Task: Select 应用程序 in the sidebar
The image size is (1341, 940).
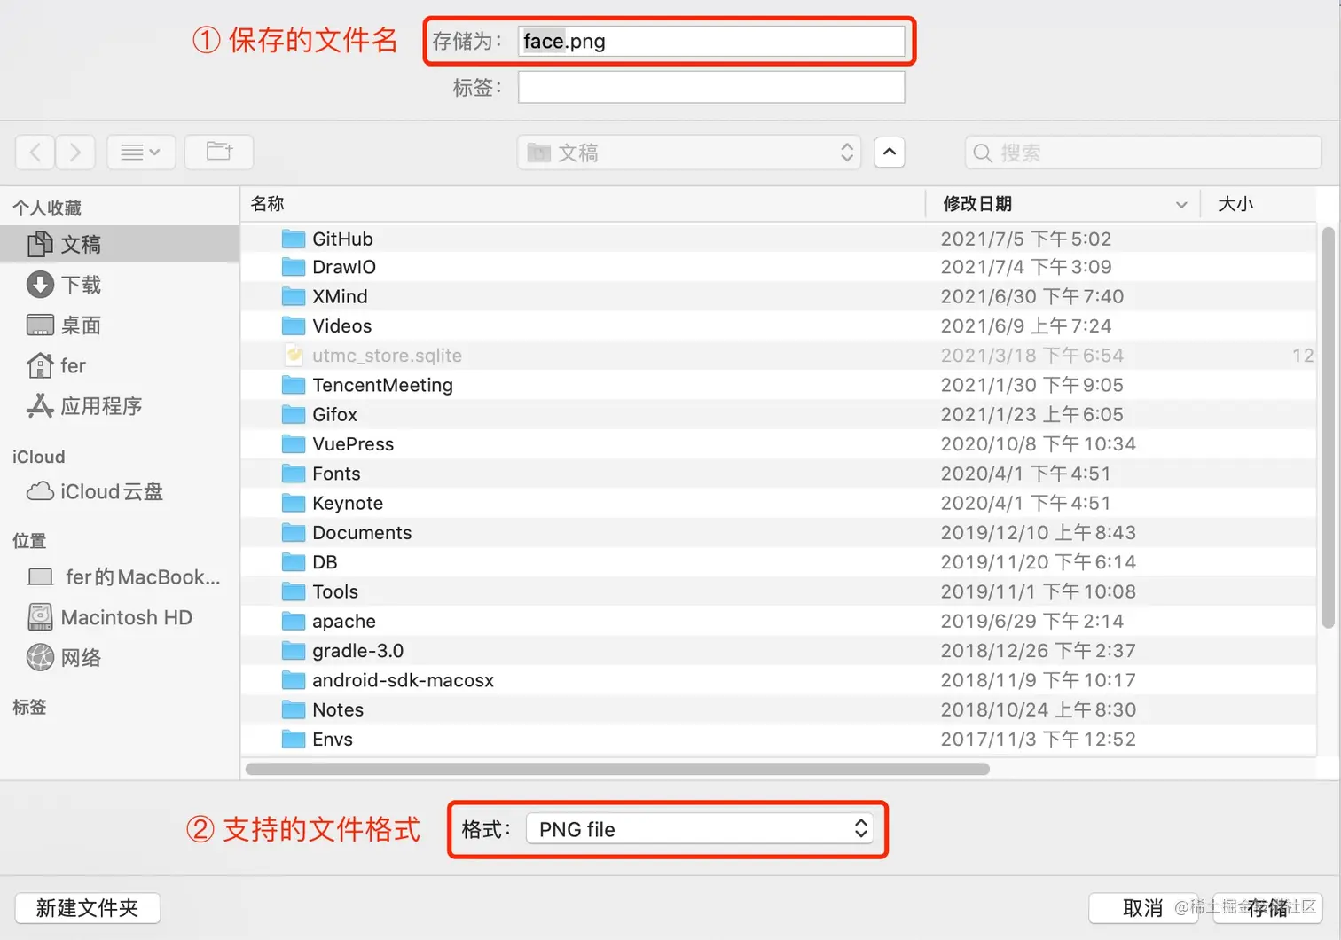Action: pyautogui.click(x=120, y=406)
